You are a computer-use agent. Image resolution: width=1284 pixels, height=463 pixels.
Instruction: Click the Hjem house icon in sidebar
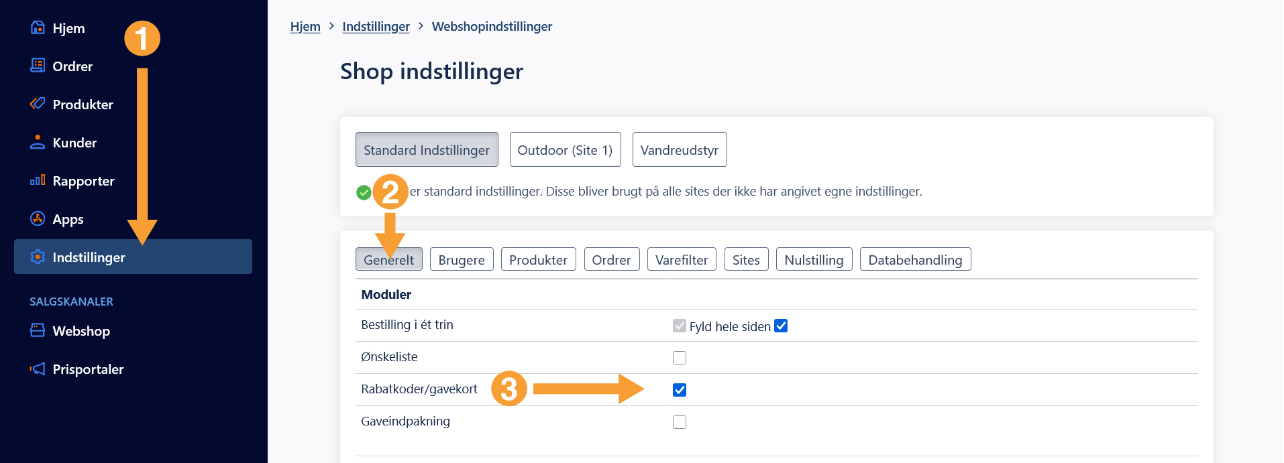point(38,27)
